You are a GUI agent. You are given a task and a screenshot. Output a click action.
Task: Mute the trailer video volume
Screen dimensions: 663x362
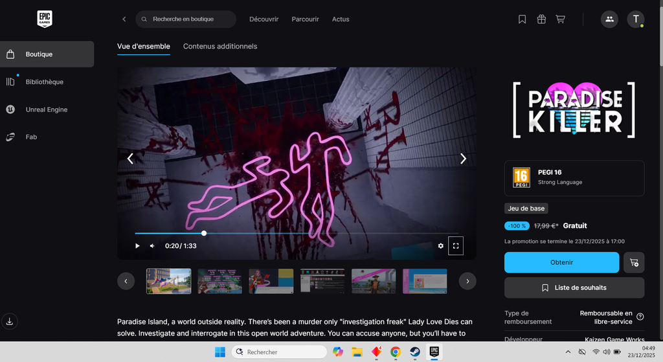pos(152,246)
